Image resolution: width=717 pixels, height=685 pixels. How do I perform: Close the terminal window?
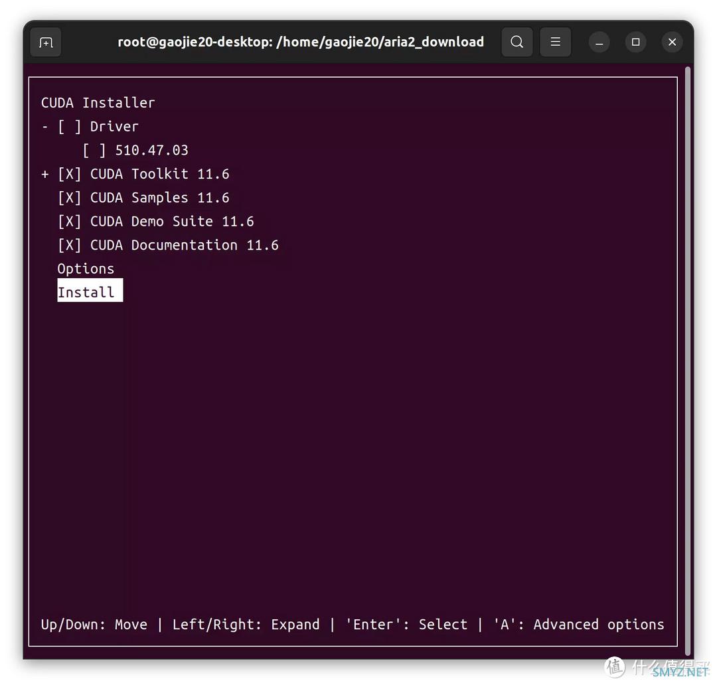tap(672, 42)
